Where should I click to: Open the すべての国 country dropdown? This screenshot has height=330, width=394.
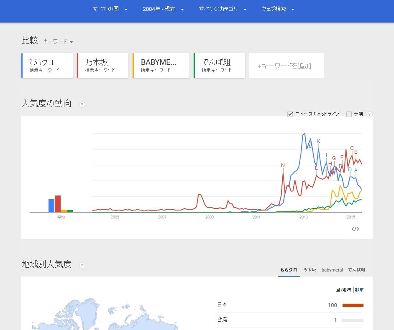(x=110, y=9)
